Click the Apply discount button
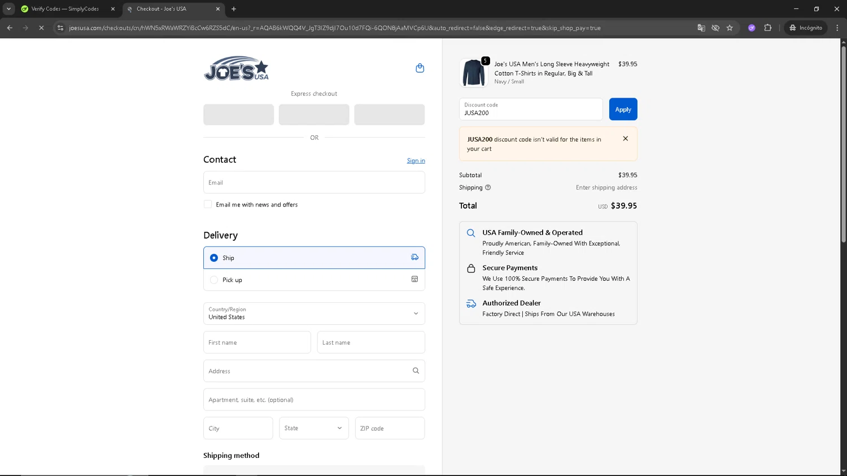847x476 pixels. (x=623, y=109)
